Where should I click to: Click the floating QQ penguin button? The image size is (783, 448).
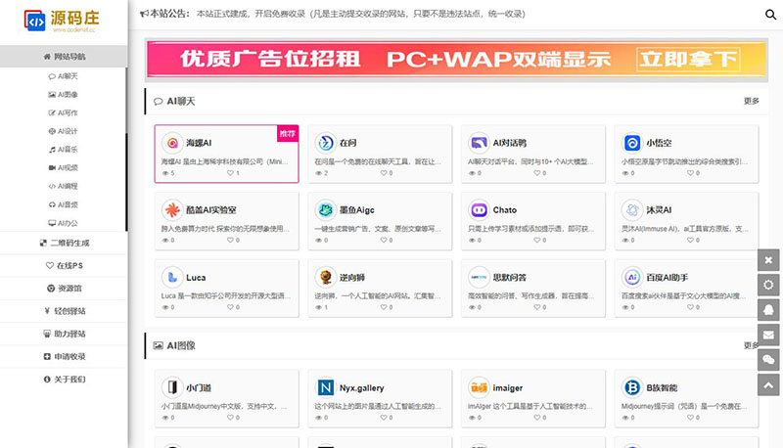pyautogui.click(x=768, y=310)
